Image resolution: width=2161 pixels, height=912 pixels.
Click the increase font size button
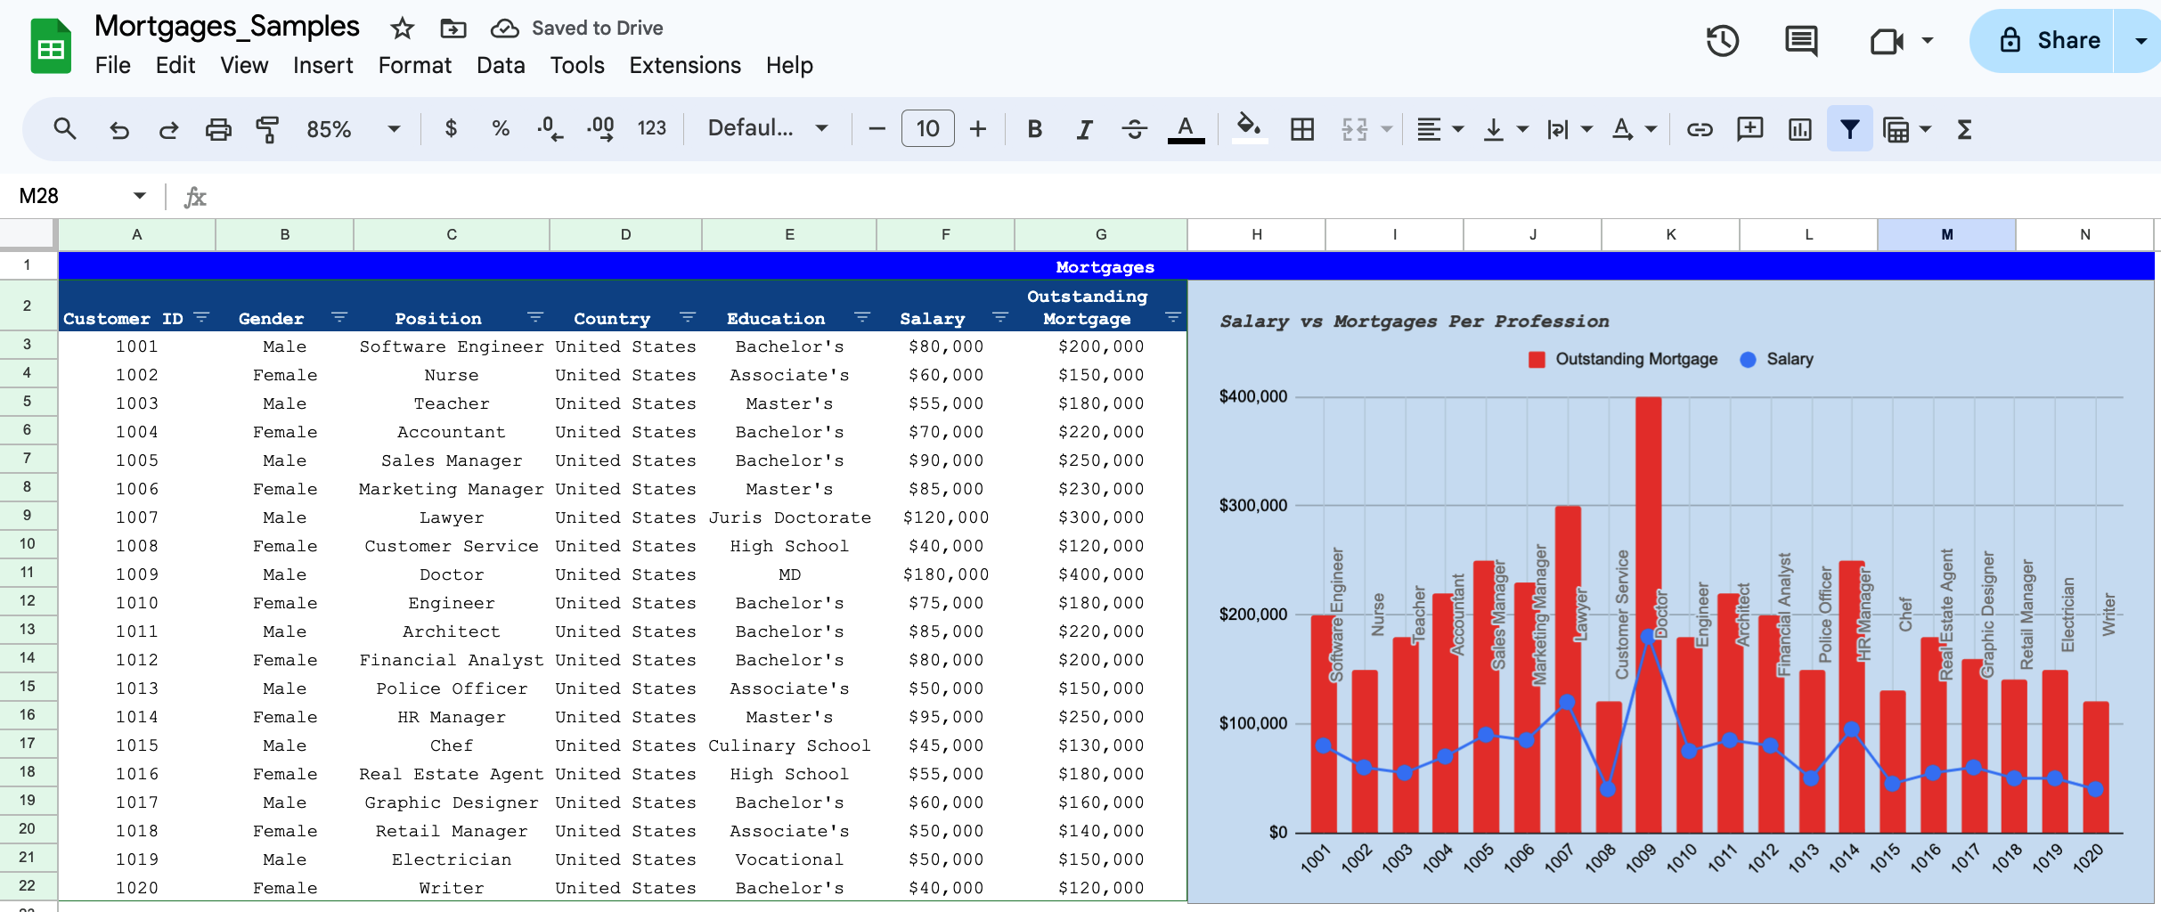click(x=978, y=129)
